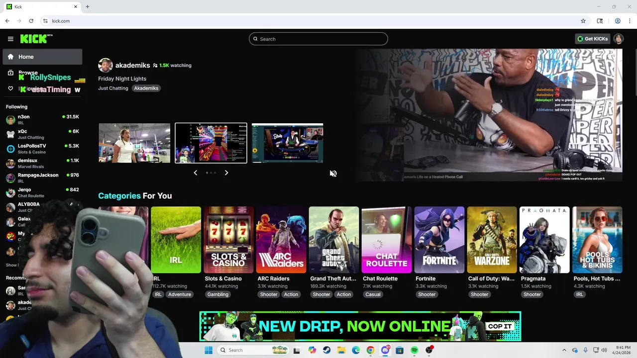Image resolution: width=637 pixels, height=358 pixels.
Task: Open the Slots & Casino category card
Action: (x=229, y=240)
